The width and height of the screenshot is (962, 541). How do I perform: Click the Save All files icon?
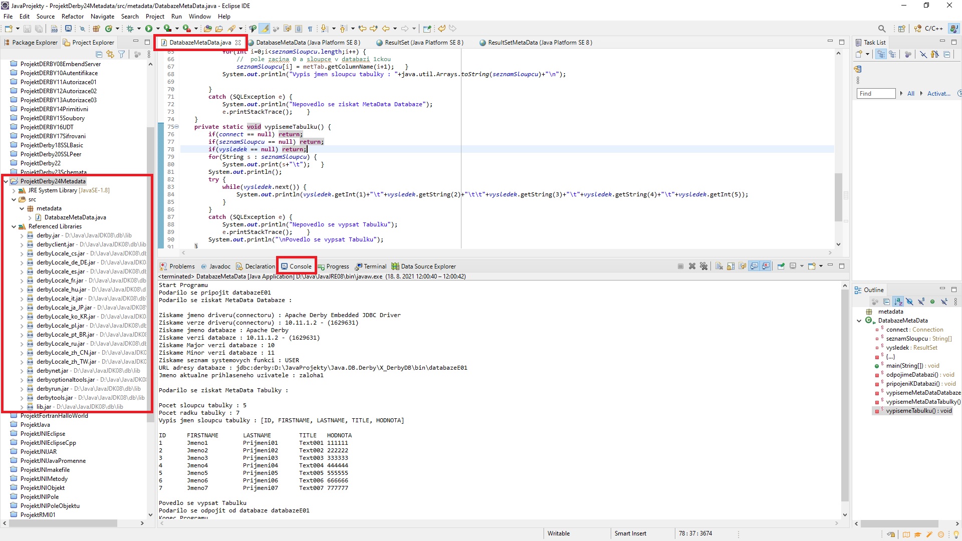point(38,29)
